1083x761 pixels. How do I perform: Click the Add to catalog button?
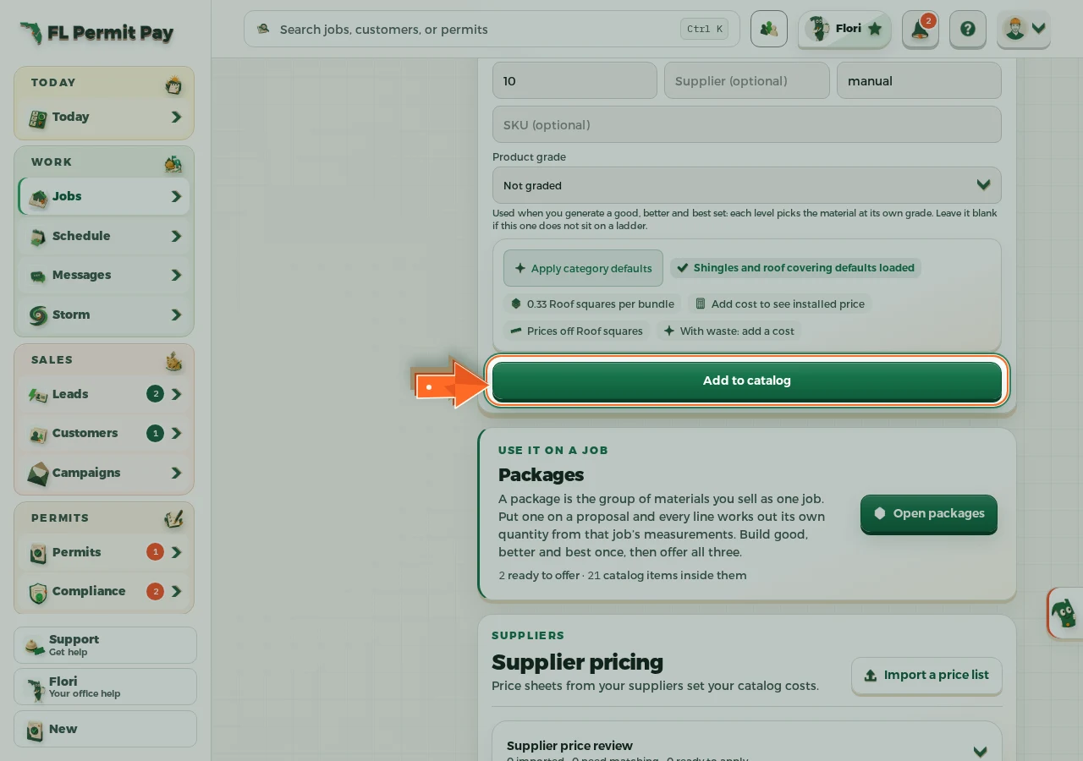(746, 380)
